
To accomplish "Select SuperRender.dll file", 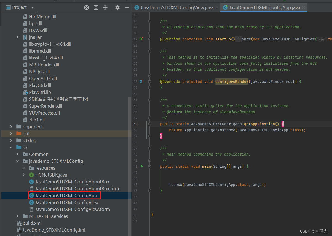I will (45, 106).
